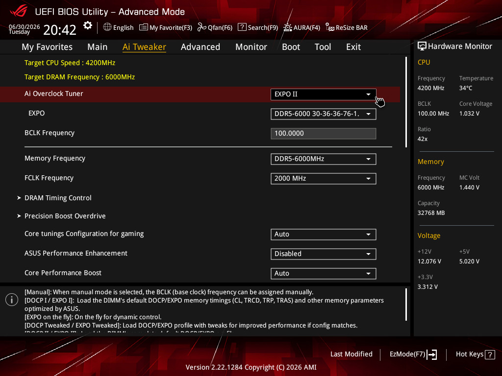502x376 pixels.
Task: Click the Hot Keys question mark icon
Action: click(490, 354)
